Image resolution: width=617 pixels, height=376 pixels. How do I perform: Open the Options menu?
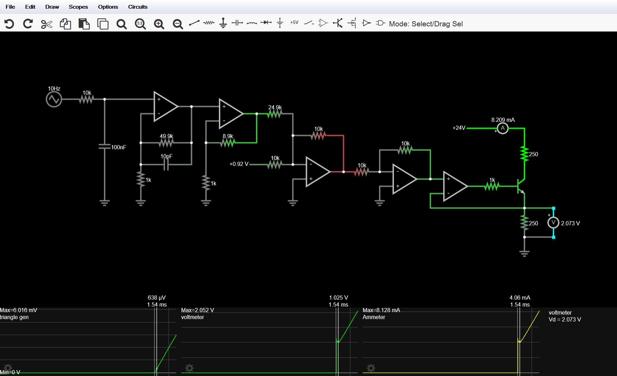coord(108,7)
